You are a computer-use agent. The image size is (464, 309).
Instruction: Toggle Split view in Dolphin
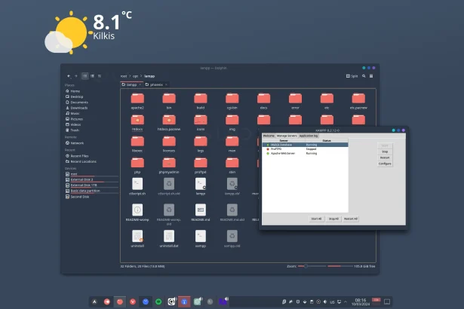(x=352, y=76)
